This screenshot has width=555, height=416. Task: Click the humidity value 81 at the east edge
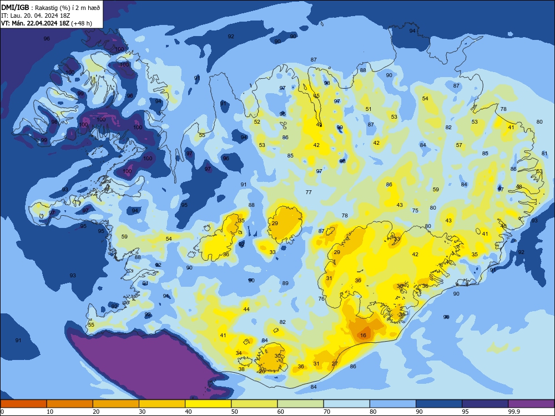tap(544, 154)
